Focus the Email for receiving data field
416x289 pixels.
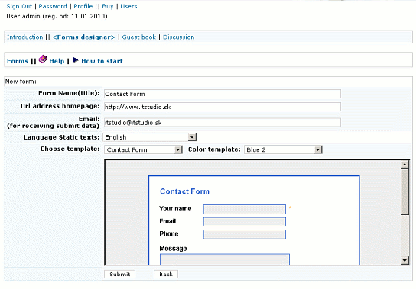223,122
